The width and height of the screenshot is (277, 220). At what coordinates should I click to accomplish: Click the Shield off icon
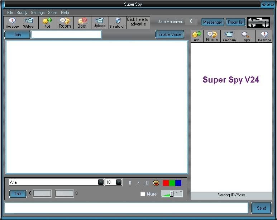point(118,23)
